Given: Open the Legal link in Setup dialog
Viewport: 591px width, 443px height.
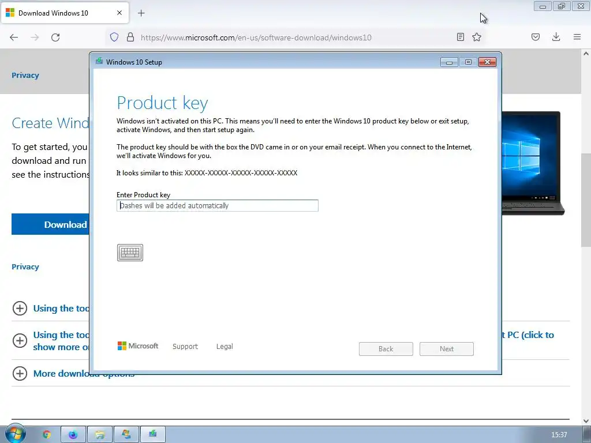Looking at the screenshot, I should [x=225, y=346].
